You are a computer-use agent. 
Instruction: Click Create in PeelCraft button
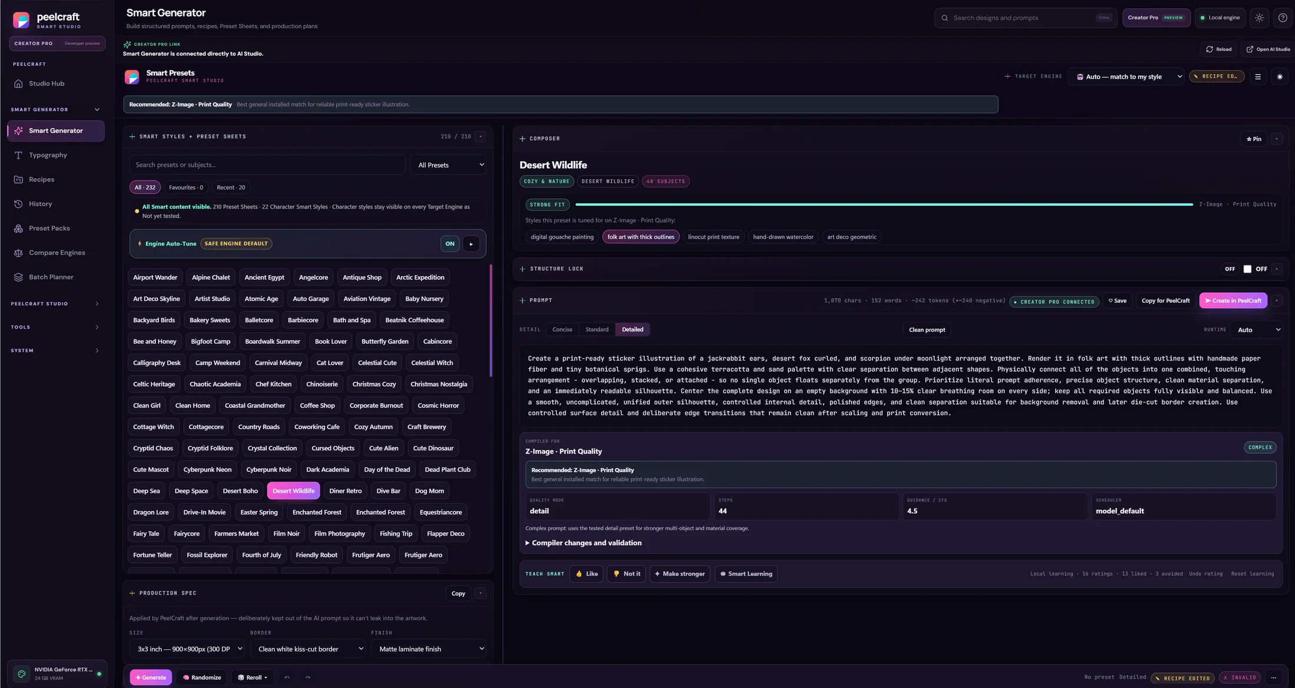pyautogui.click(x=1233, y=300)
